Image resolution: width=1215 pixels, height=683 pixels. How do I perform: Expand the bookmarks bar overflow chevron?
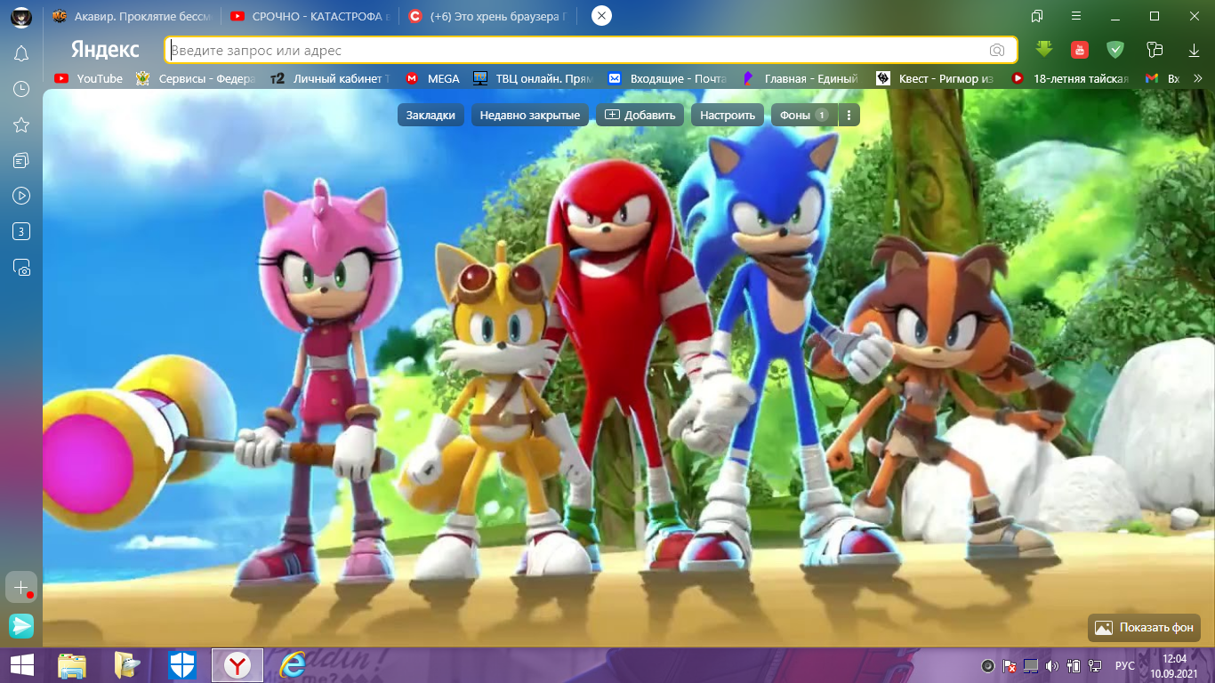[1199, 78]
